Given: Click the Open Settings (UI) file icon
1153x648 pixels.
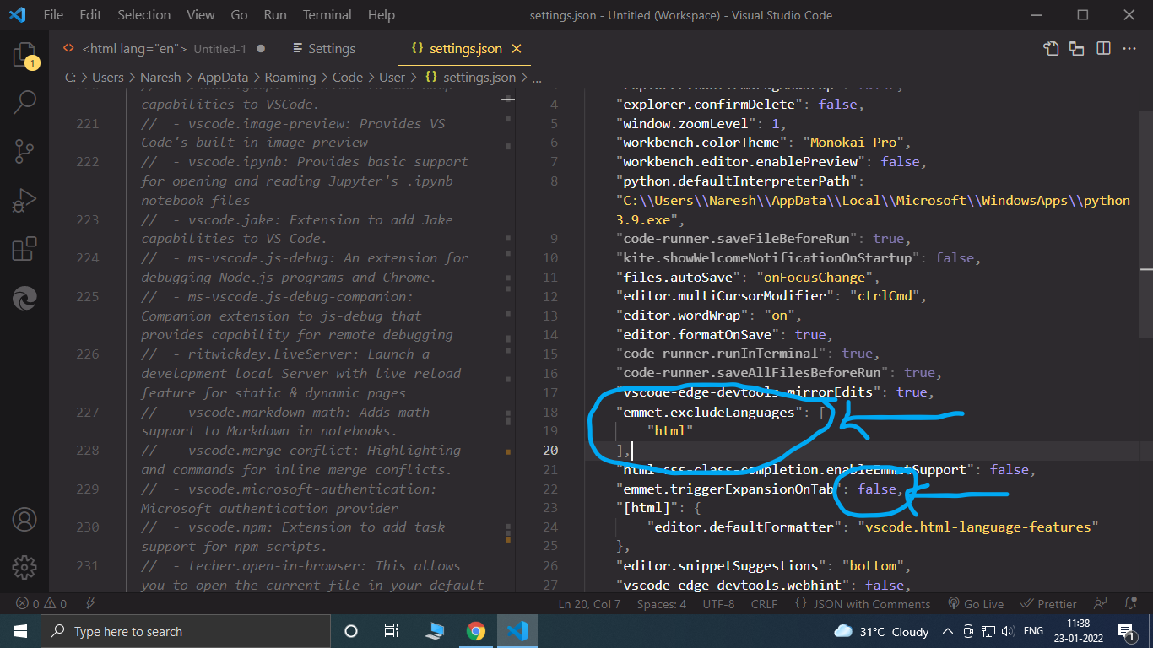Looking at the screenshot, I should [1051, 49].
